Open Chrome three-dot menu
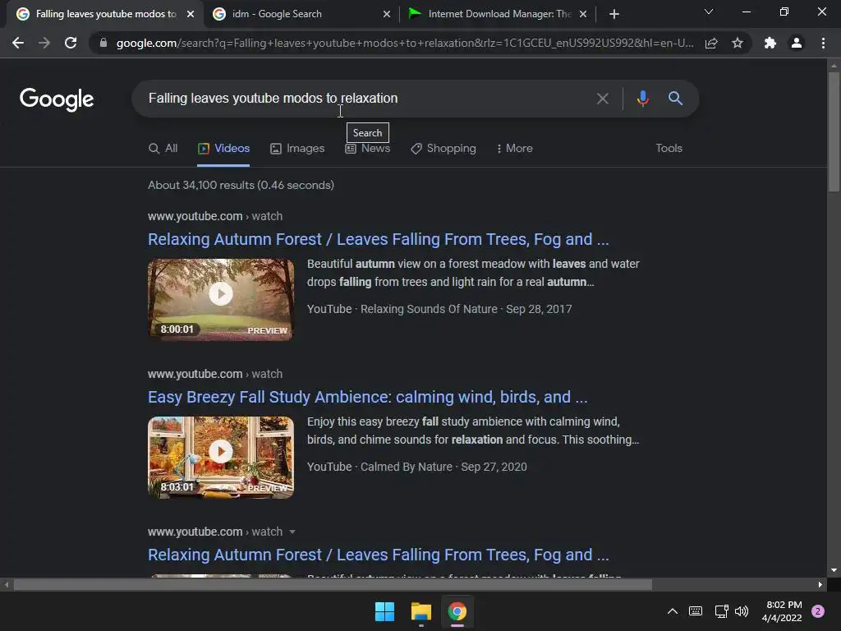Viewport: 841px width, 631px height. pos(823,43)
